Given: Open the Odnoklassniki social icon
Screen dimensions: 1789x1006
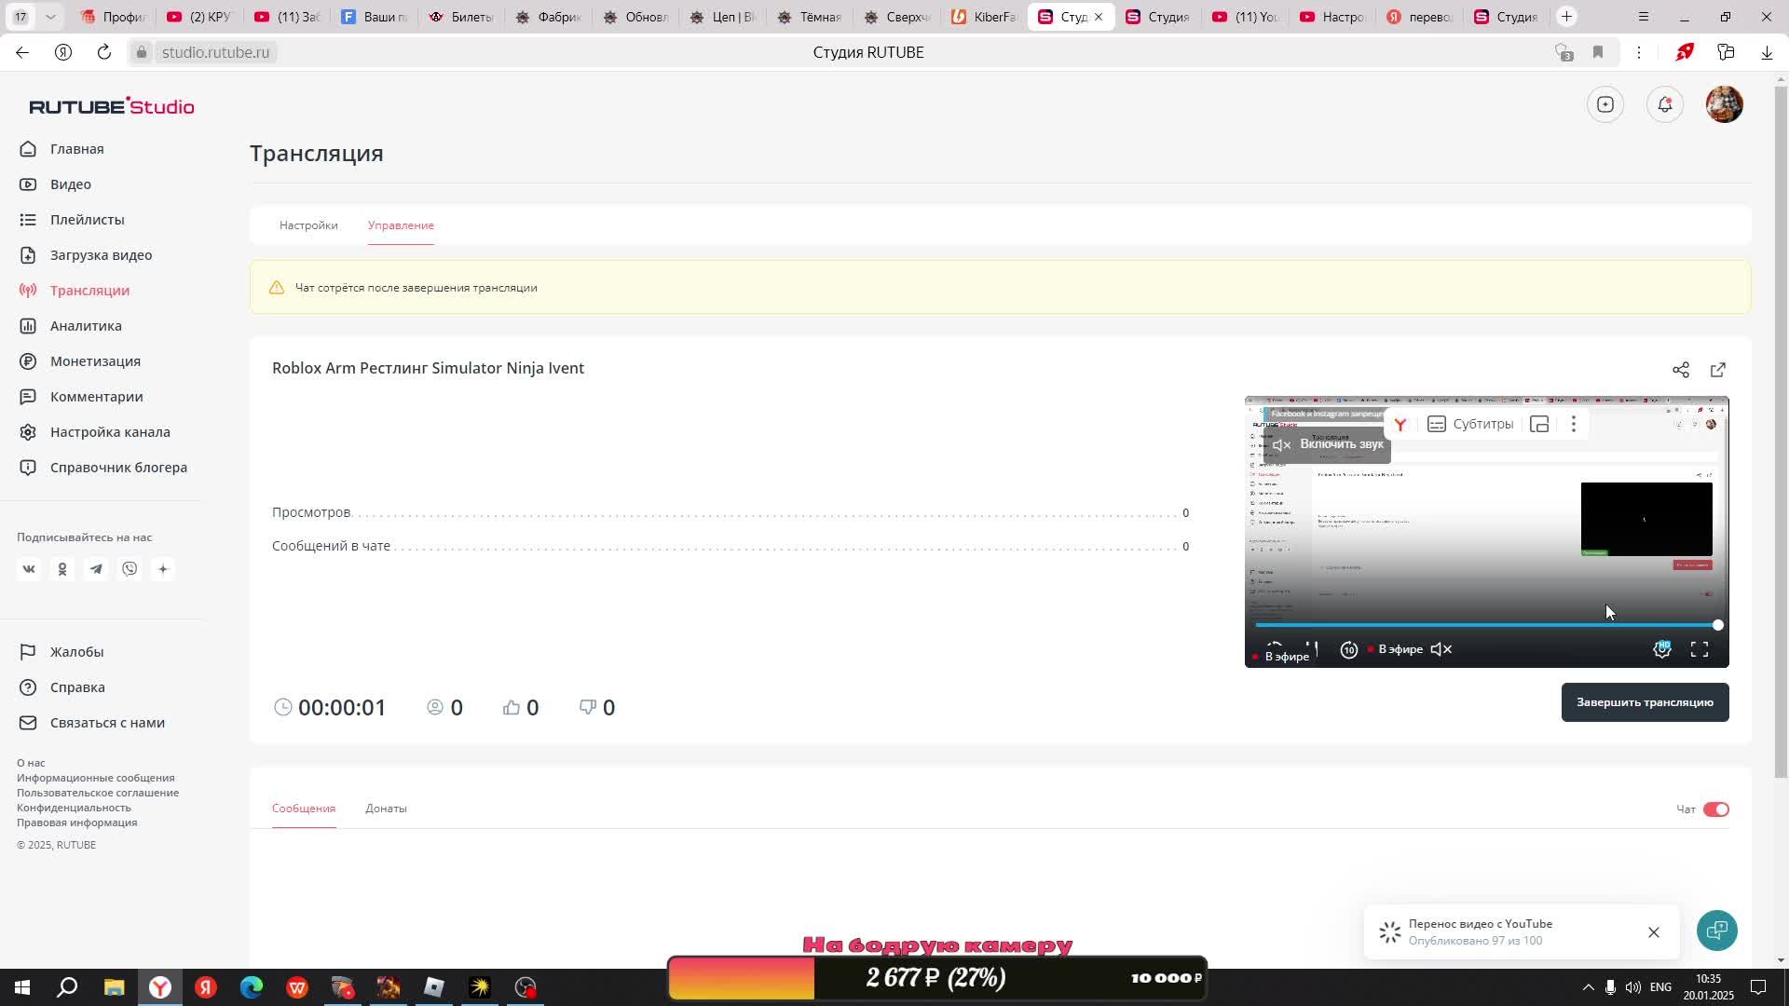Looking at the screenshot, I should click(62, 569).
